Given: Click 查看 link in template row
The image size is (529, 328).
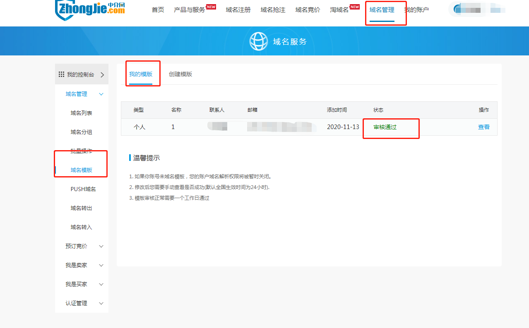Looking at the screenshot, I should click(x=483, y=127).
